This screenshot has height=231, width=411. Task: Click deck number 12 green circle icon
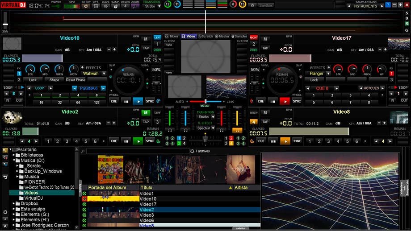tap(168, 4)
